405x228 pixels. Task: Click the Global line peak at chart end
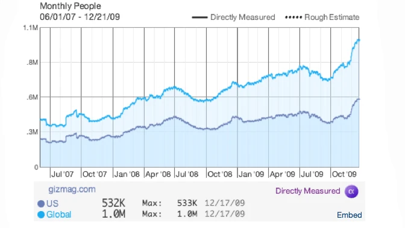358,40
